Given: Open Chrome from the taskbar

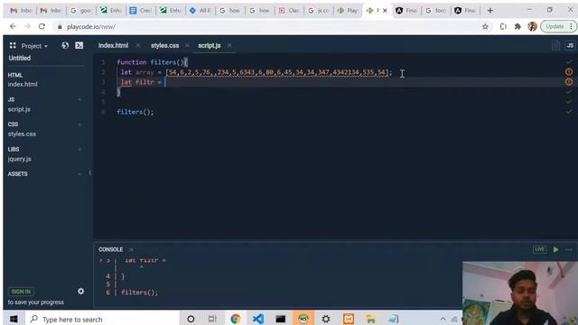Looking at the screenshot, I should coord(235,319).
